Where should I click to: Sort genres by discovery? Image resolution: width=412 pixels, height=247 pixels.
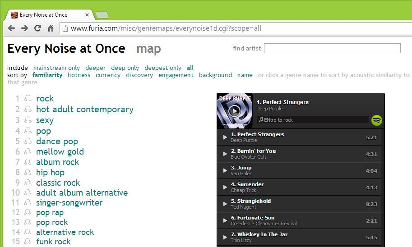coord(139,75)
